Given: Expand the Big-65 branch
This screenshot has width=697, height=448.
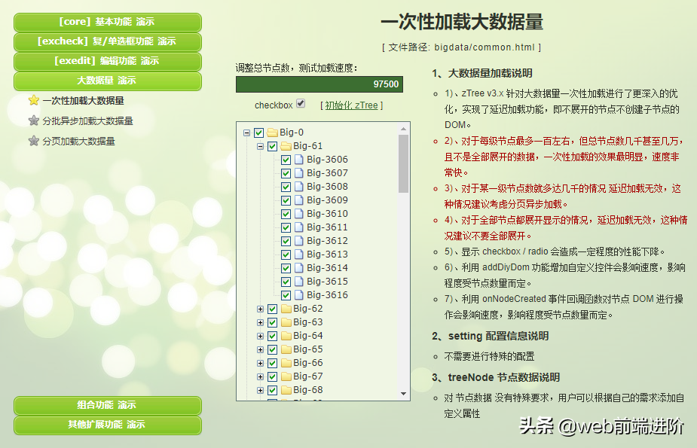Looking at the screenshot, I should 259,349.
